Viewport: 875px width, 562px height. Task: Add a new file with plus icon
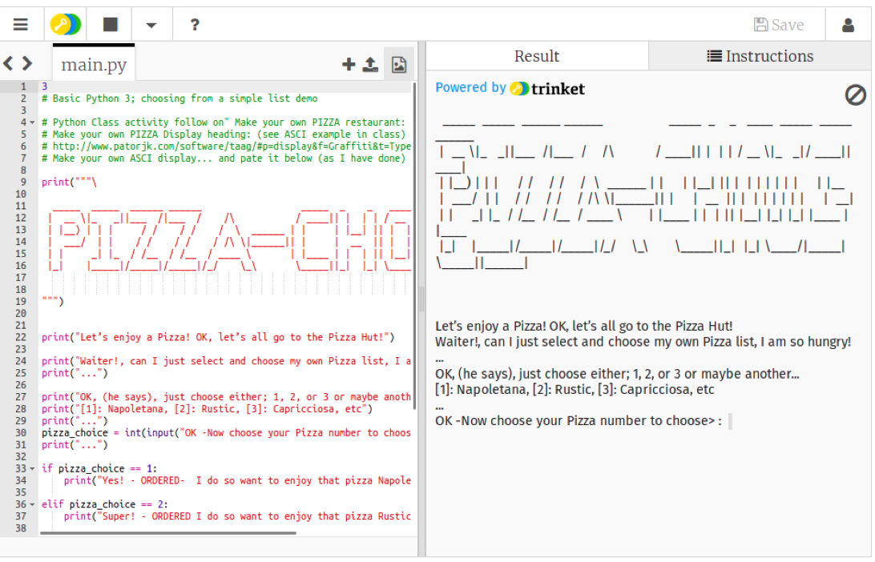click(x=349, y=65)
